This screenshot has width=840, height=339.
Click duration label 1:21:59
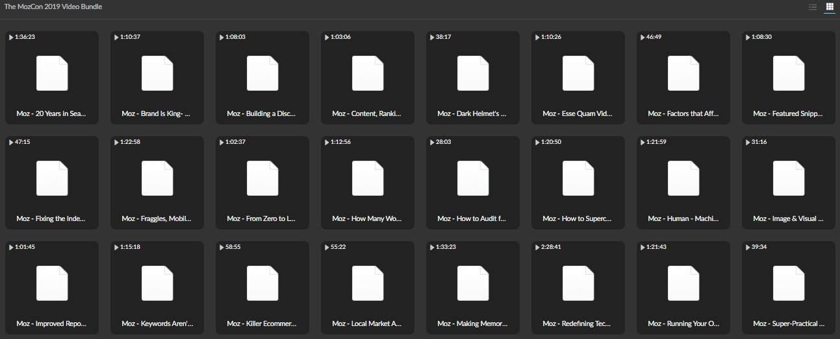click(x=656, y=142)
